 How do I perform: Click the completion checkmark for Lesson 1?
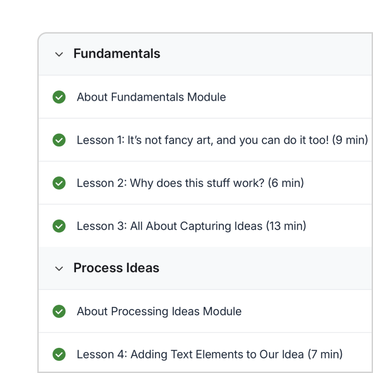pos(59,140)
